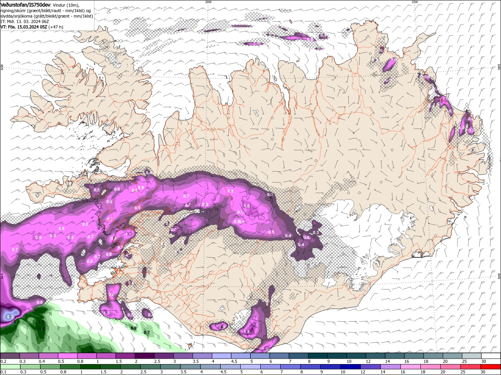
Task: Click the 20W longitude label
Action: pos(208,2)
